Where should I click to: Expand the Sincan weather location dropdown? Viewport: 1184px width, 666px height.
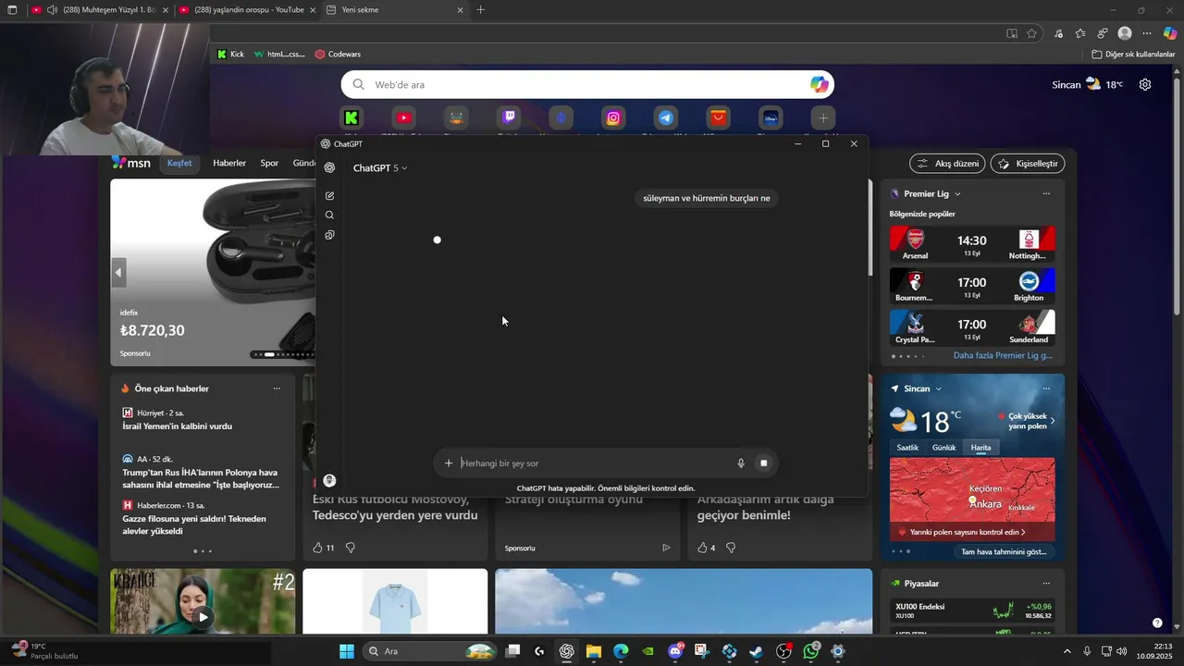coord(938,389)
